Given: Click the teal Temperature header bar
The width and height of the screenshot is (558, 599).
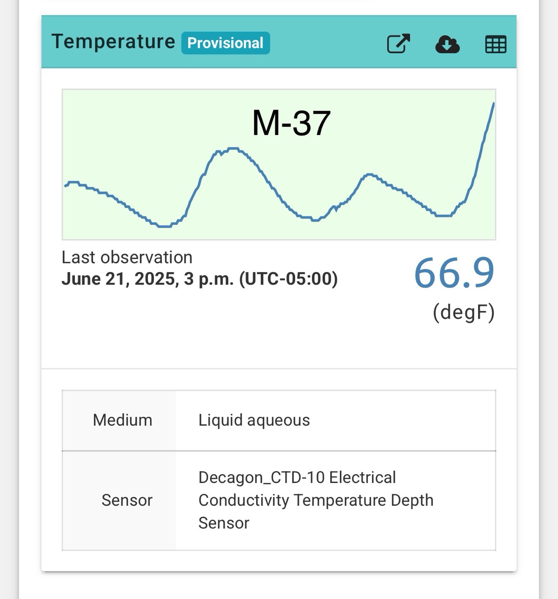Looking at the screenshot, I should pyautogui.click(x=279, y=42).
